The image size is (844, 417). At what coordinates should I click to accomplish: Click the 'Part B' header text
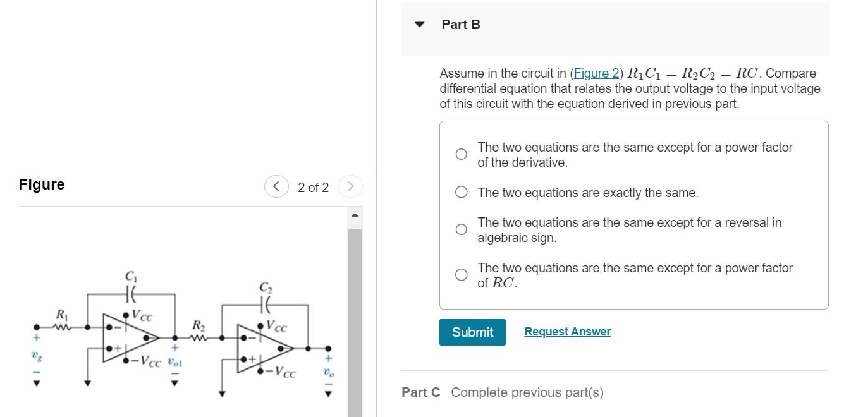(x=461, y=25)
